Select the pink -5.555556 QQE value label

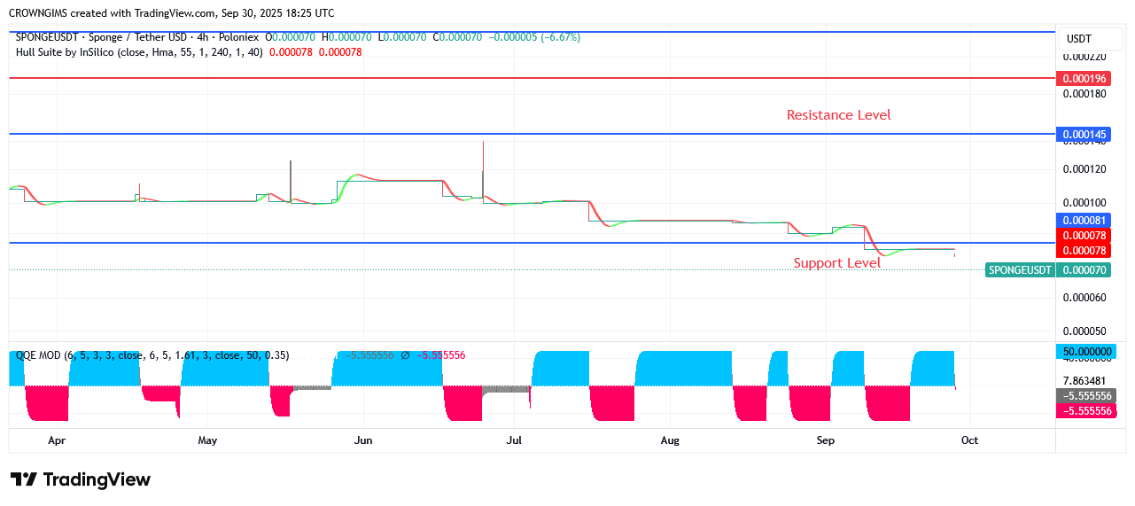[1083, 411]
